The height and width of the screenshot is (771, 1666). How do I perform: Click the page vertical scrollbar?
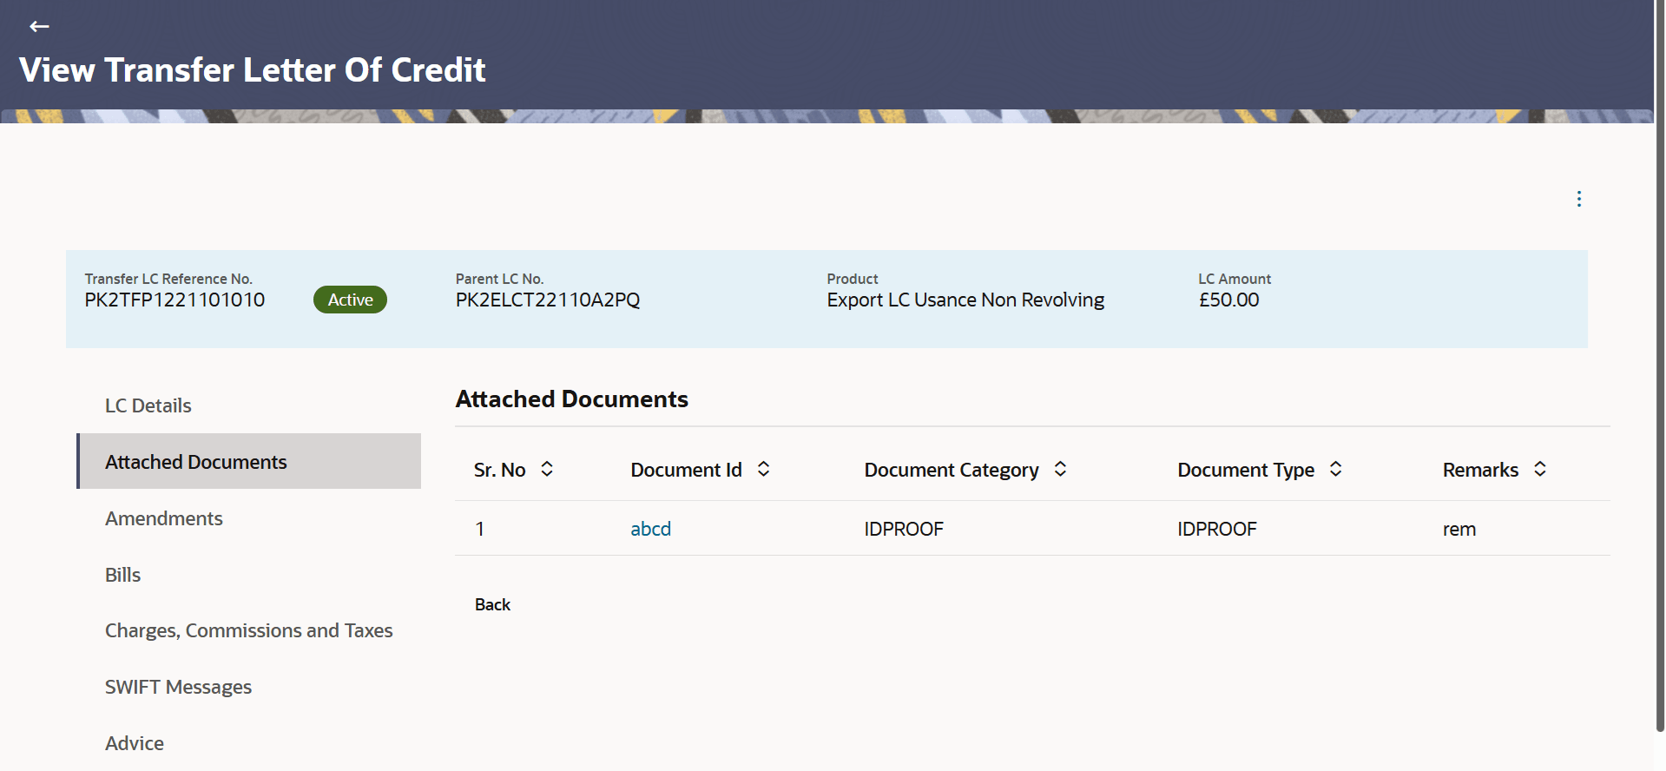1660,365
